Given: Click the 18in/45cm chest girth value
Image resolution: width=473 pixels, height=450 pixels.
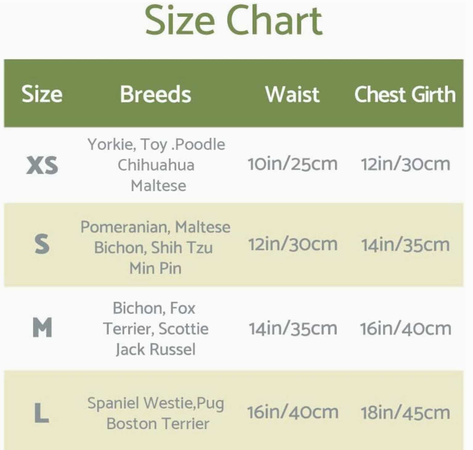Looking at the screenshot, I should pos(405,413).
